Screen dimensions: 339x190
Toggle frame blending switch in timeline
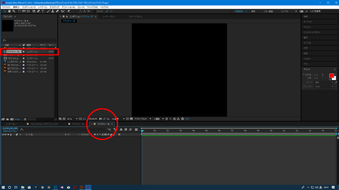click(126, 130)
